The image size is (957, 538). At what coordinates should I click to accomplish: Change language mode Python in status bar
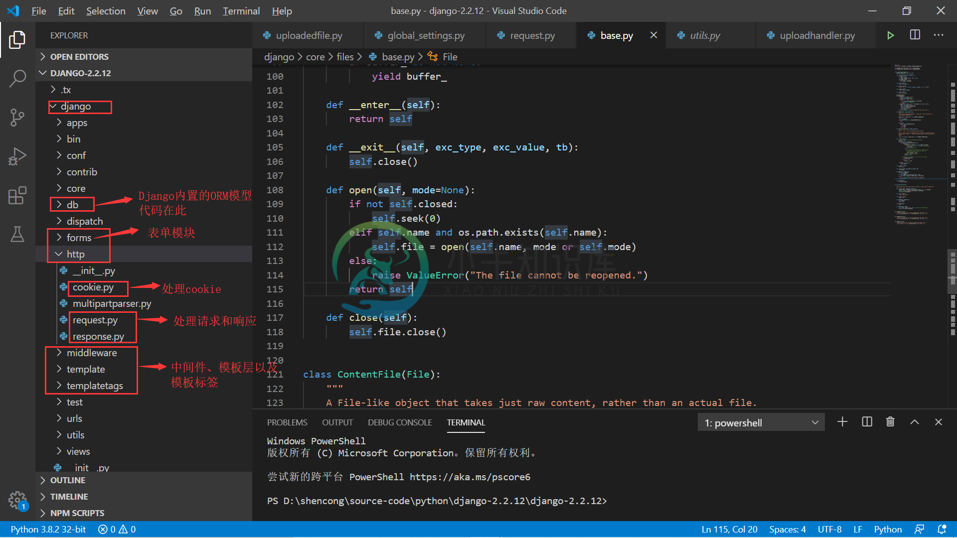(888, 530)
